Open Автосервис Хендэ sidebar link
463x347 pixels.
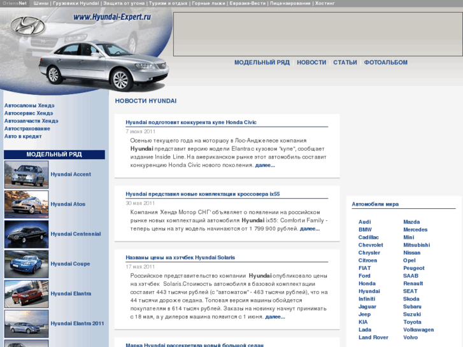click(29, 113)
